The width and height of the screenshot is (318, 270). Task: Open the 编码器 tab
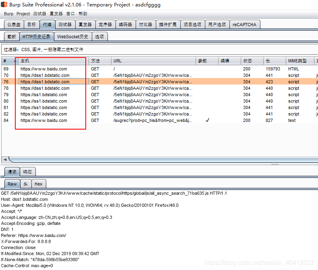click(x=125, y=25)
